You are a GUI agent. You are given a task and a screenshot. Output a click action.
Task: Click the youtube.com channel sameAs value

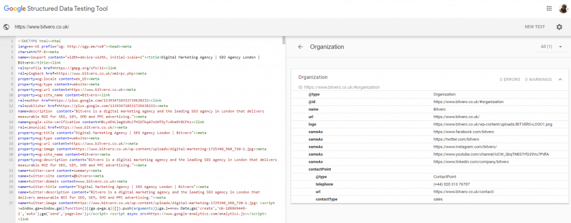(x=491, y=154)
